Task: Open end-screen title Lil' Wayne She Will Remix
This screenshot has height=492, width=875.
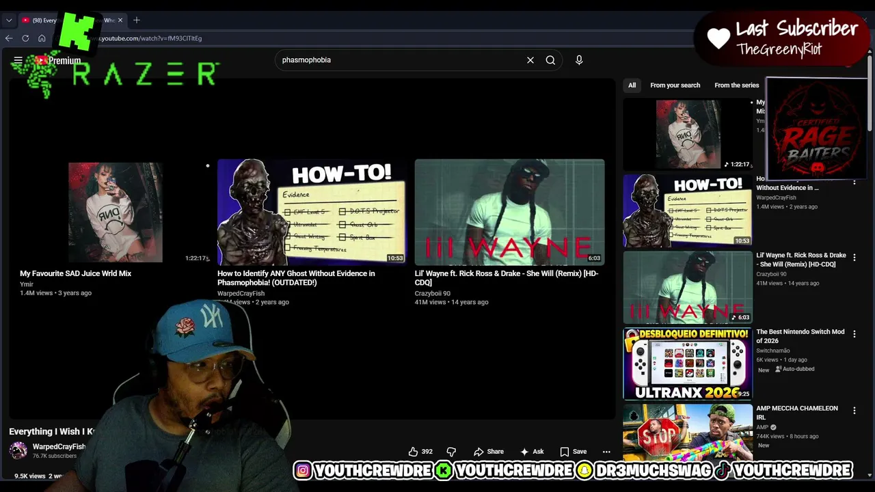Action: coord(507,278)
